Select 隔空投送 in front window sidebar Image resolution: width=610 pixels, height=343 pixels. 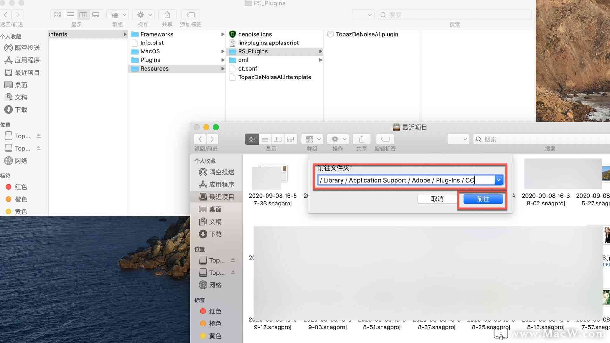217,172
